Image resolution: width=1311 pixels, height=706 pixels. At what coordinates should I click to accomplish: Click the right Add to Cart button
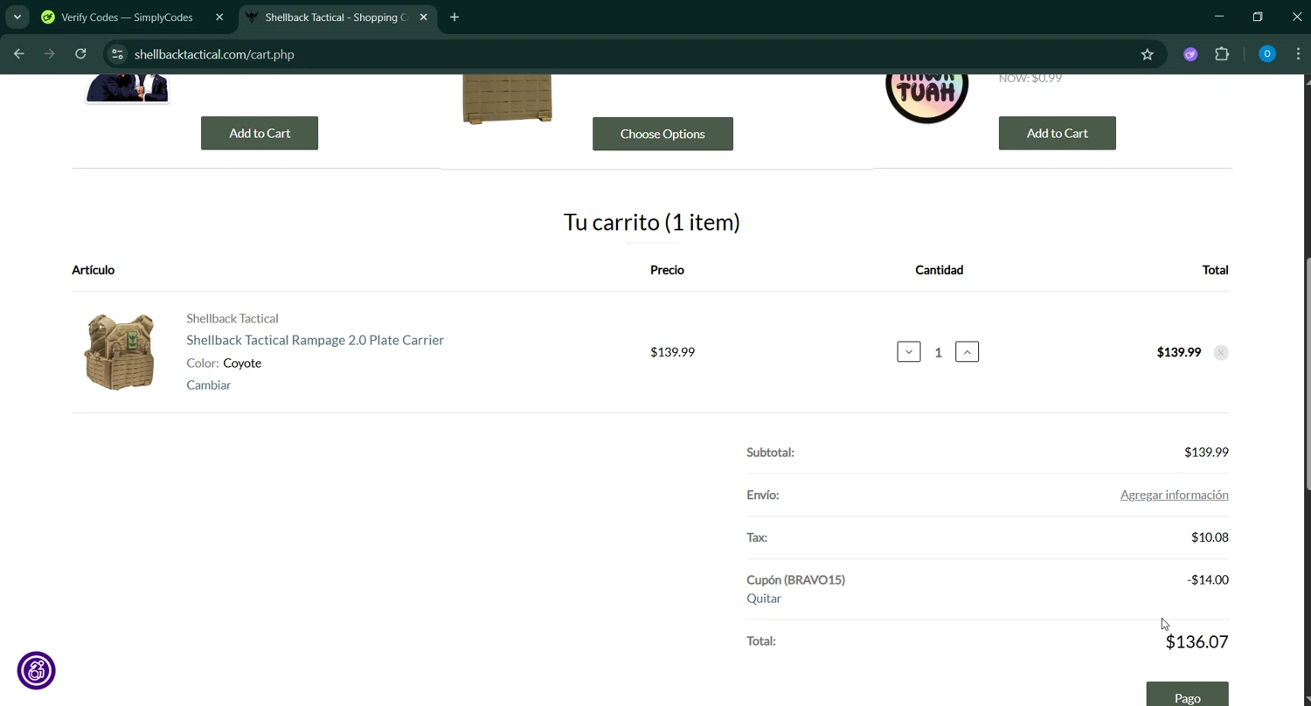(x=1057, y=133)
